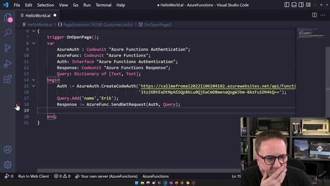
Task: Collapse the fold arrow on line 6
Action: (34, 31)
